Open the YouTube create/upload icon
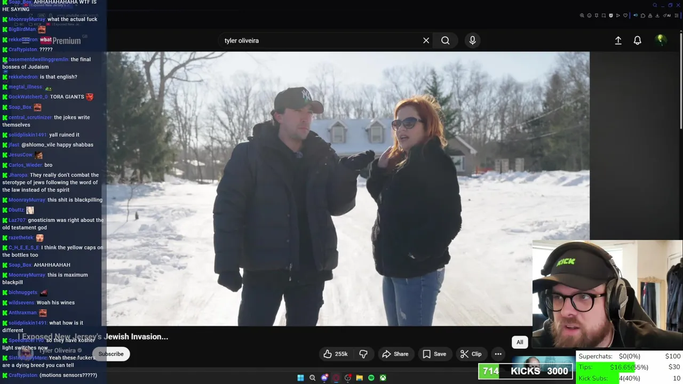Image resolution: width=683 pixels, height=384 pixels. 618,41
